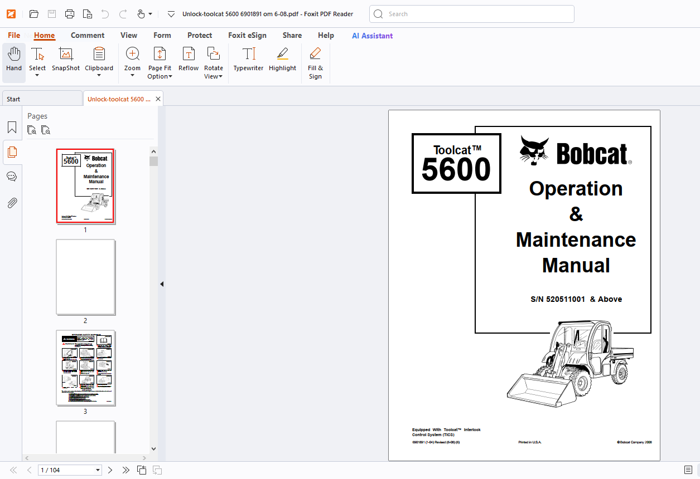Screen dimensions: 700x479
Task: Open the Customize Quick Access Toolbar arrow
Action: tap(171, 14)
